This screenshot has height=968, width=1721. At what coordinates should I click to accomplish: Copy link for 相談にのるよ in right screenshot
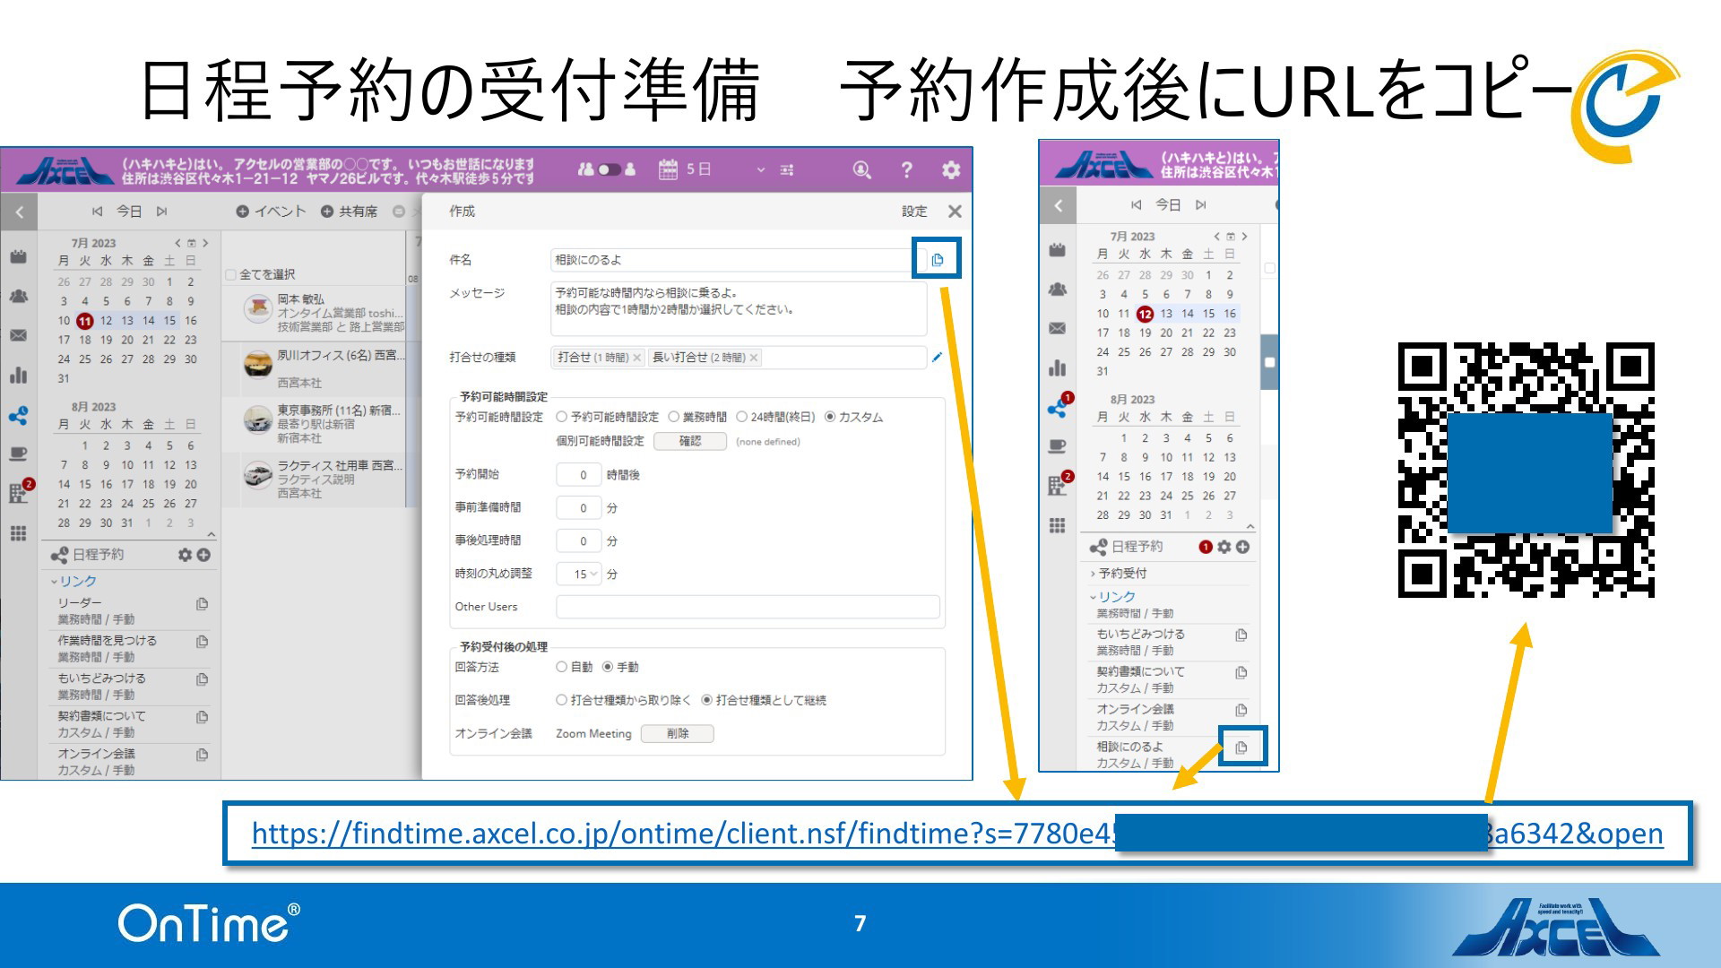click(1241, 748)
